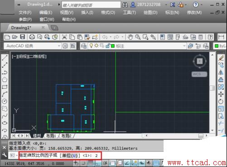Open the 绘图(D) menu
The width and height of the screenshot is (227, 167).
150,13
